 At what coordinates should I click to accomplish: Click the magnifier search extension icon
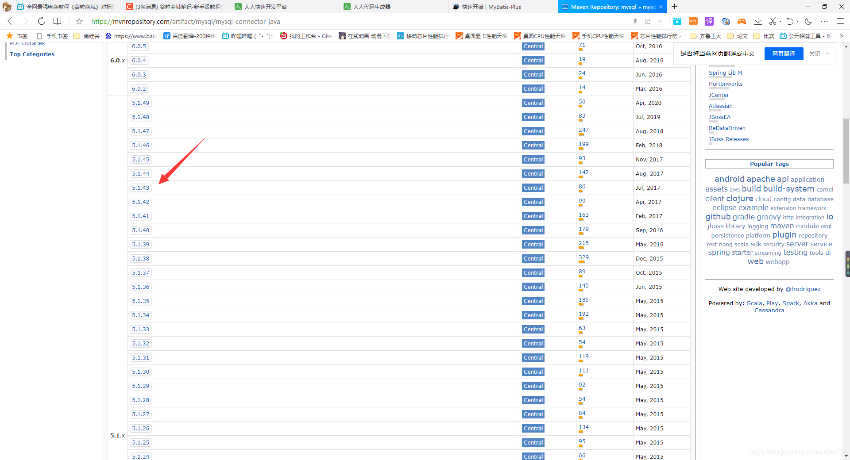(726, 21)
